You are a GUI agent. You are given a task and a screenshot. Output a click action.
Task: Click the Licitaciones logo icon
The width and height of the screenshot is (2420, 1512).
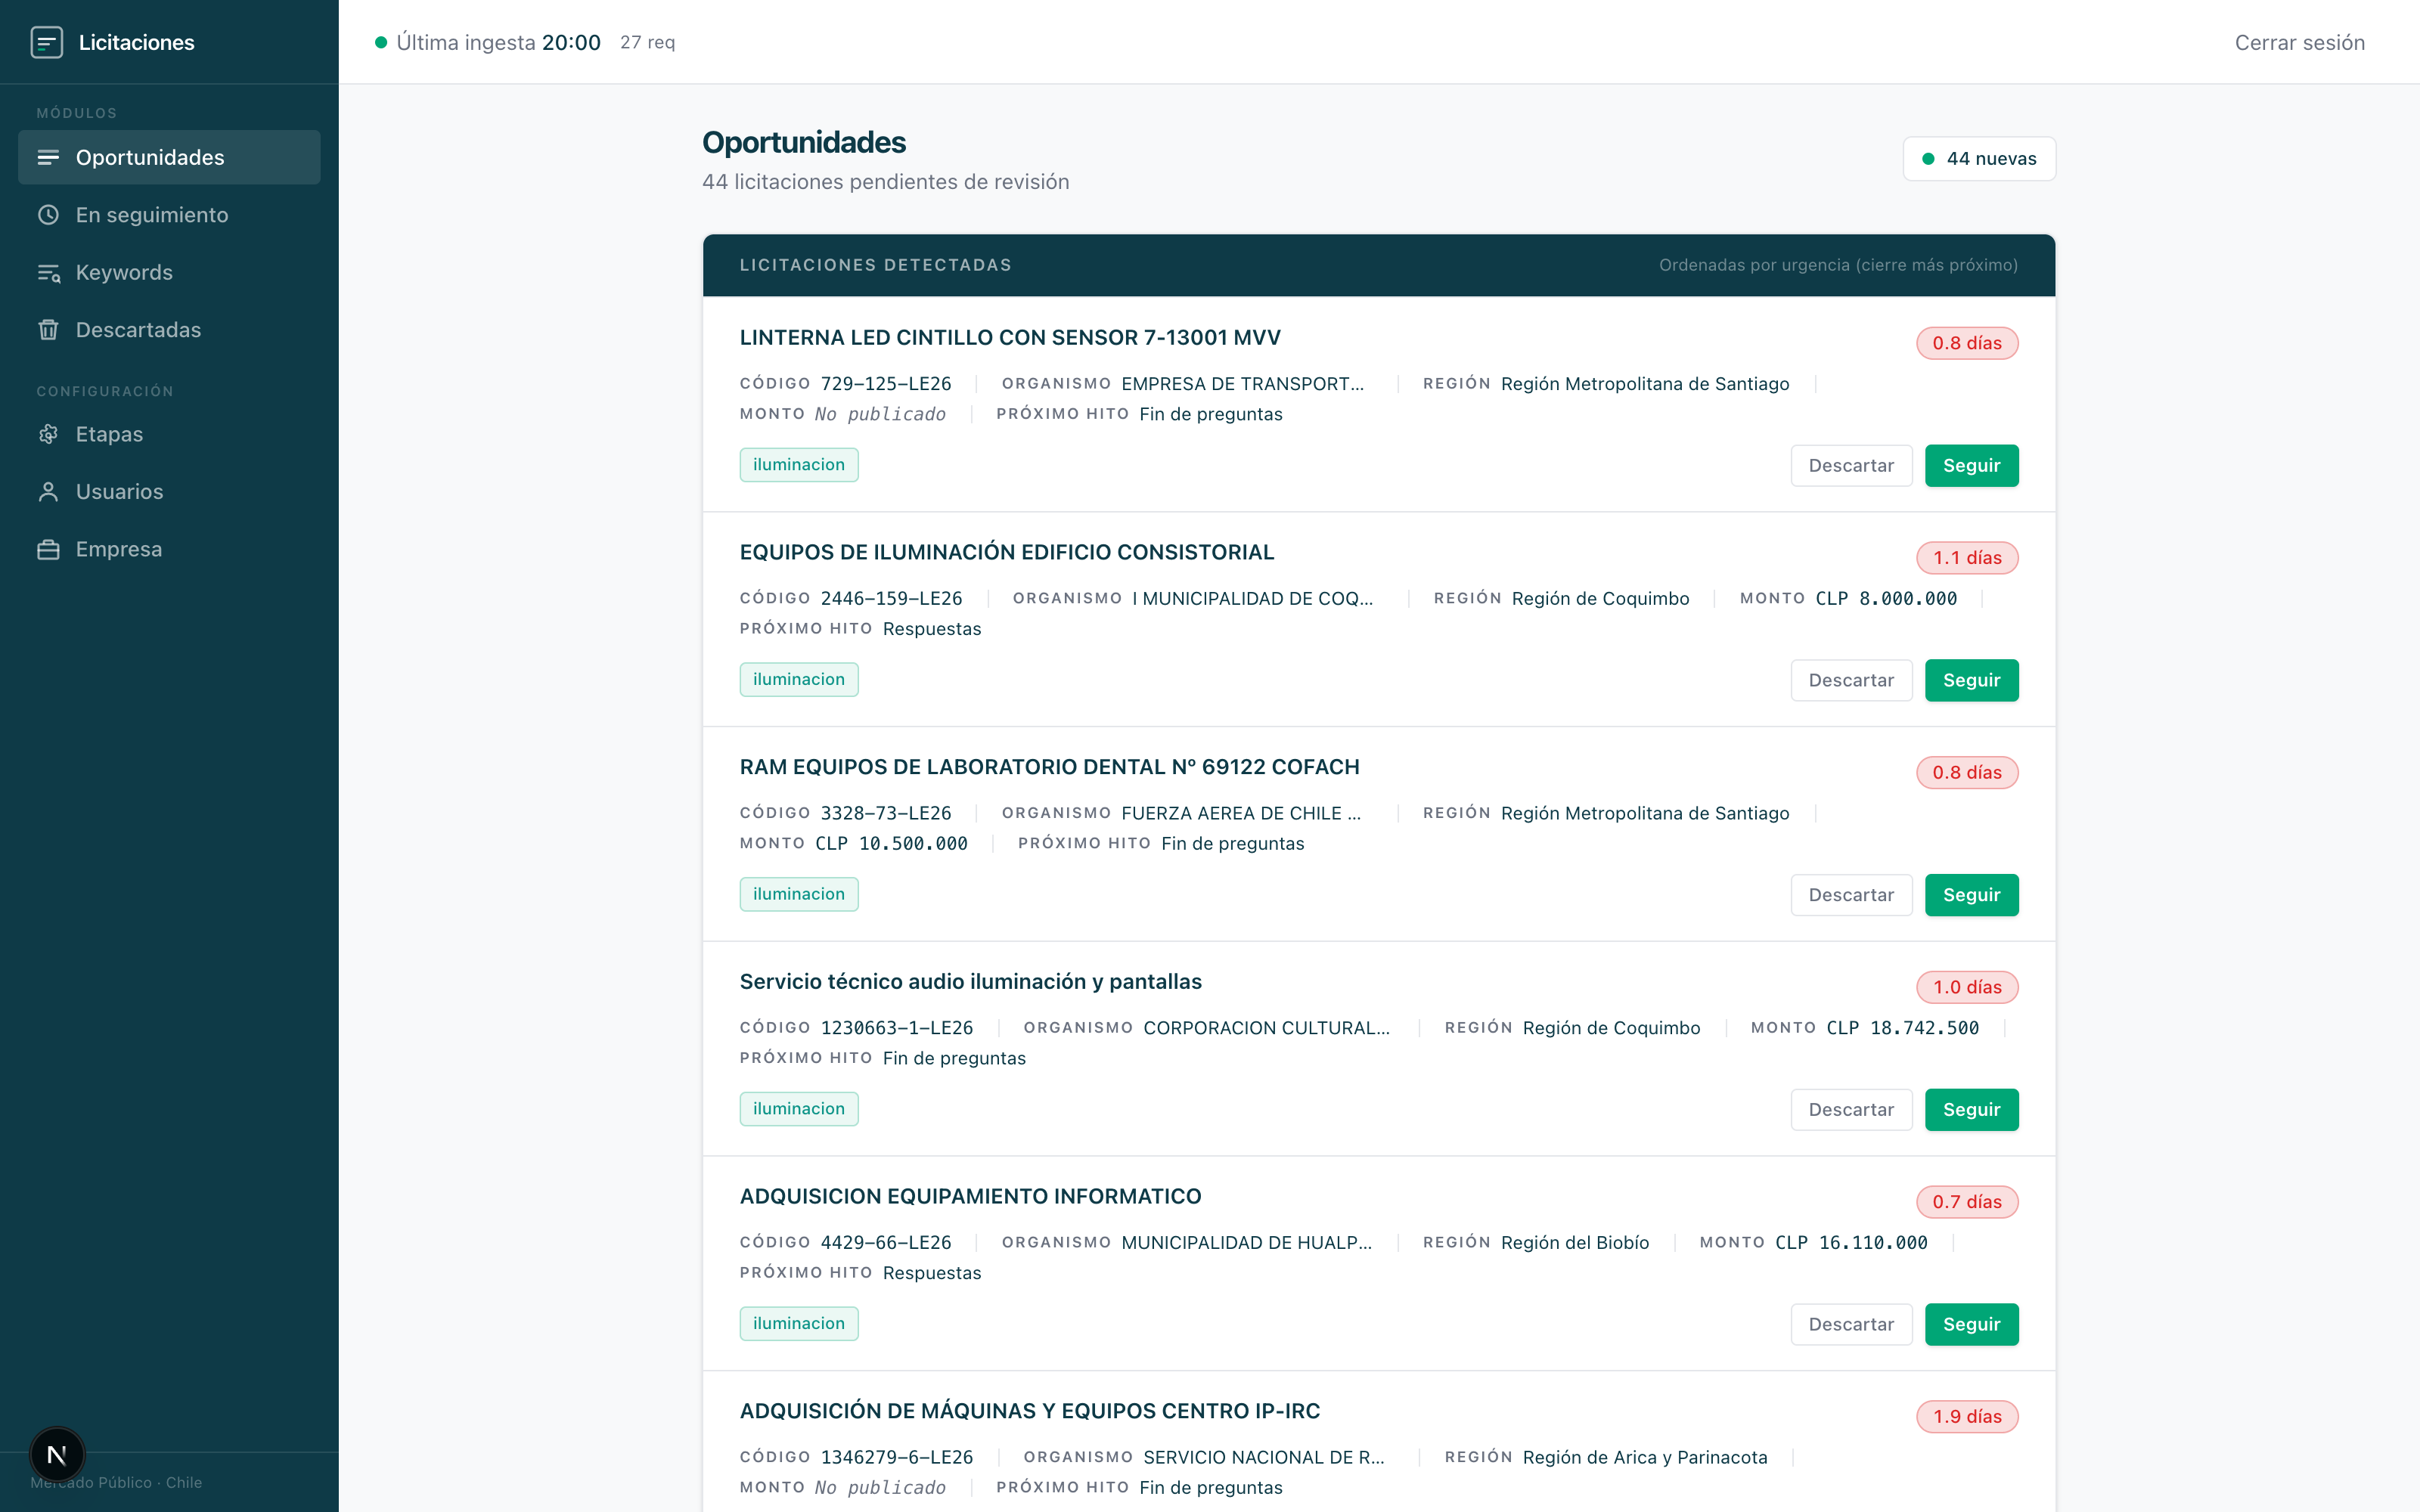point(47,42)
